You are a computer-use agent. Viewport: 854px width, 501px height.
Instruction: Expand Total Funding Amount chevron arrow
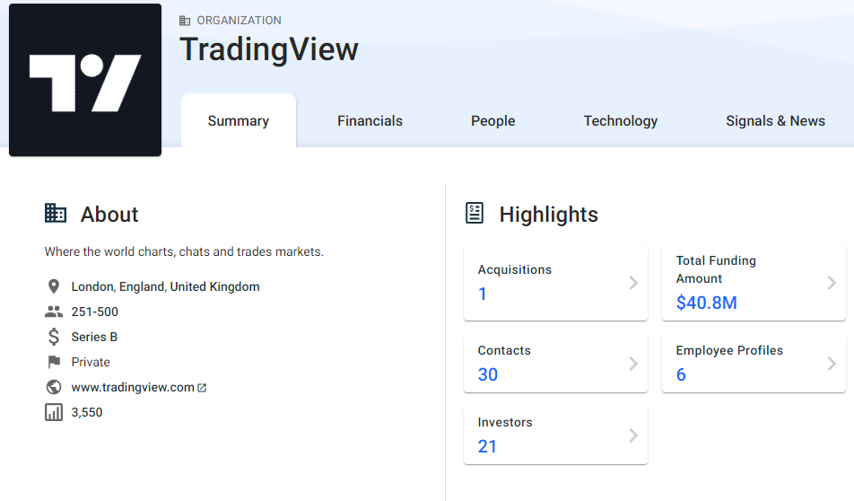point(832,283)
